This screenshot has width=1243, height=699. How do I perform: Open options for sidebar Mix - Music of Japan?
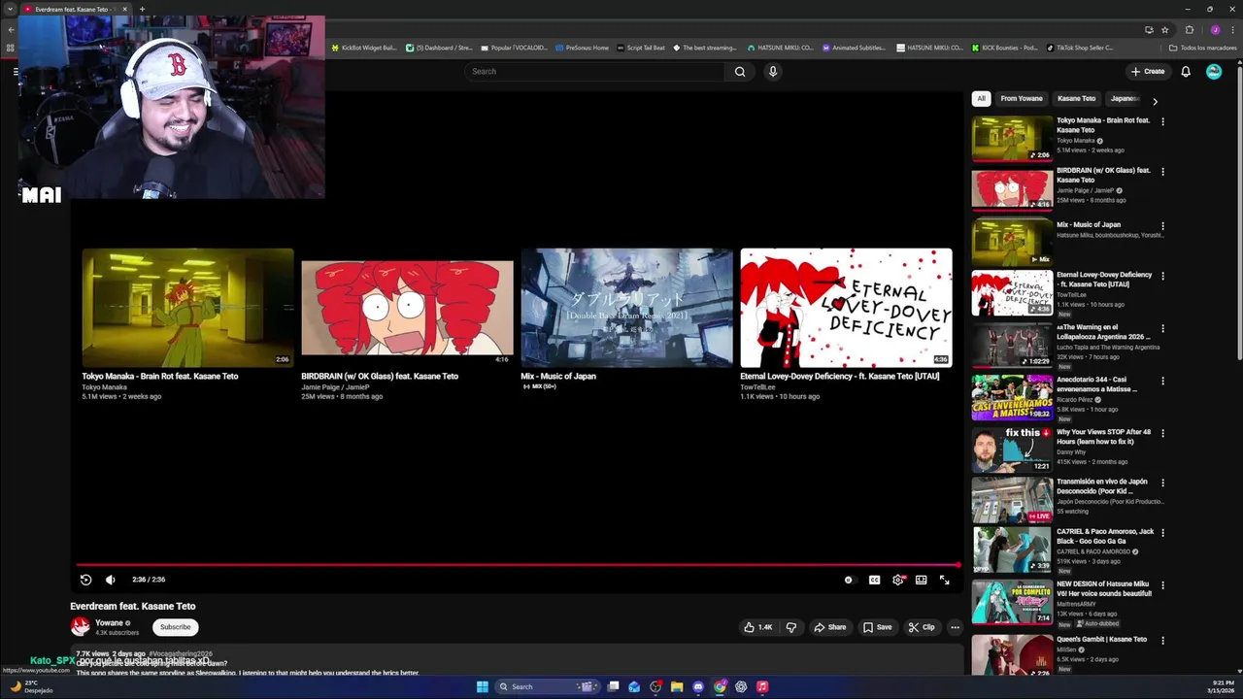pos(1162,226)
